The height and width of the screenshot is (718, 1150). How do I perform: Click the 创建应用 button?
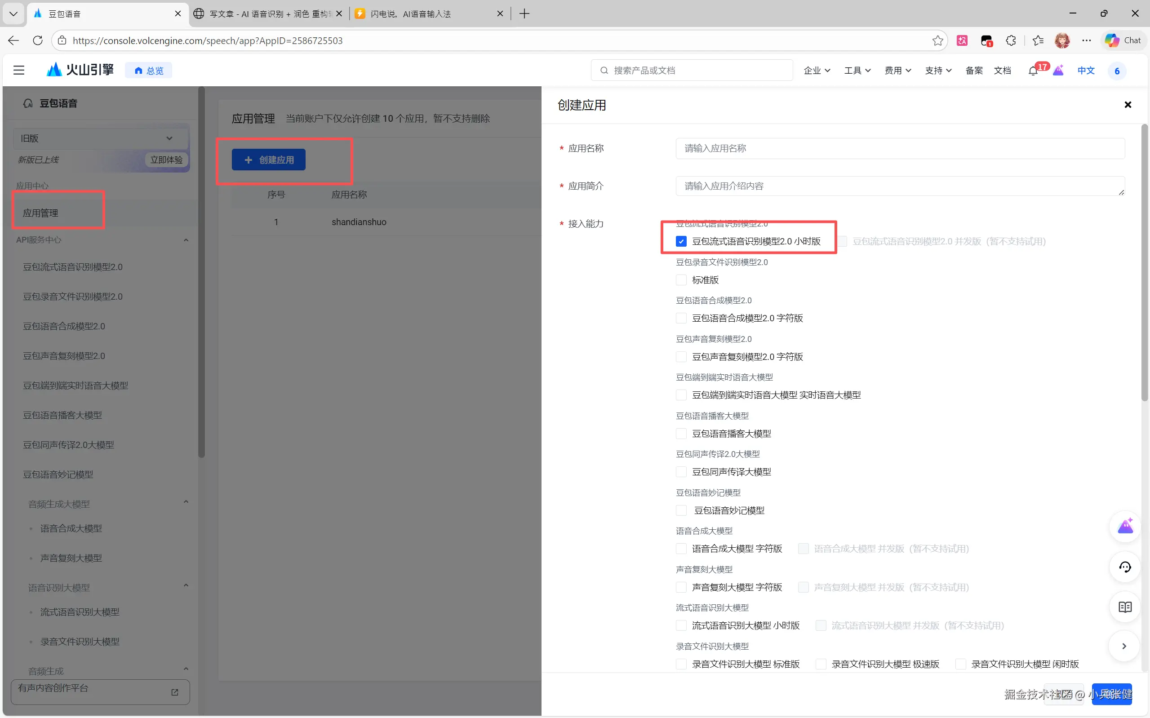point(269,160)
